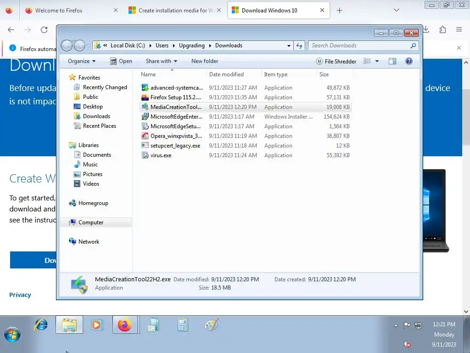Click the refresh button beside address bar
Viewport: 470px width, 353px height.
(x=299, y=46)
